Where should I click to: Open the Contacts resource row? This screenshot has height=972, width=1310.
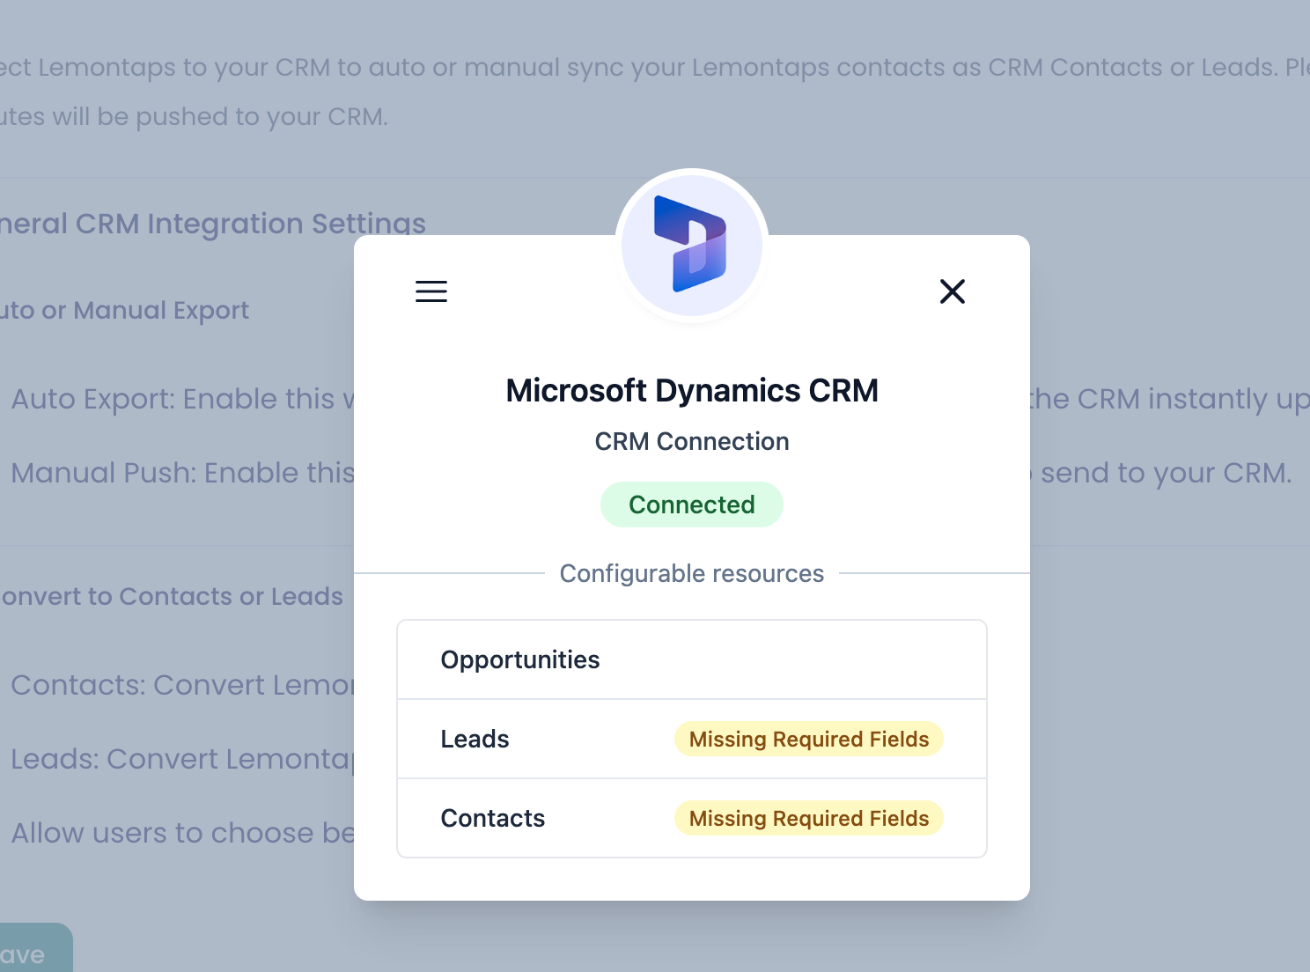(692, 818)
